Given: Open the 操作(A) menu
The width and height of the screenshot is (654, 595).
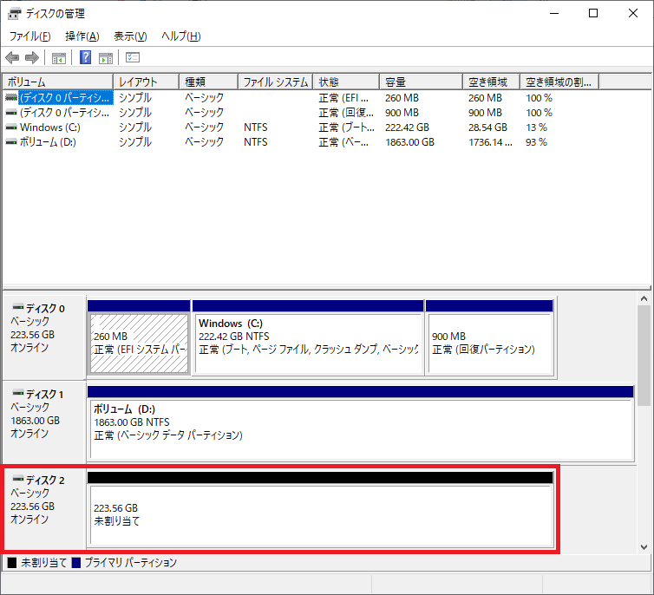Looking at the screenshot, I should coord(82,36).
